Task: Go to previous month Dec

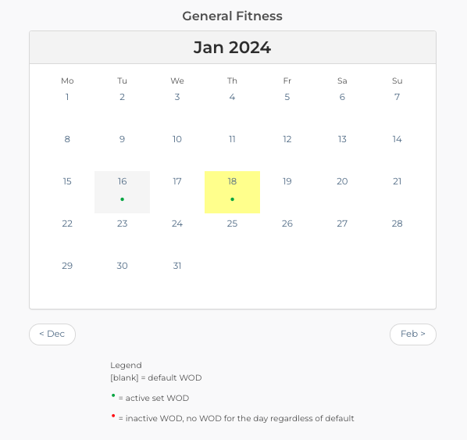Action: pyautogui.click(x=52, y=334)
